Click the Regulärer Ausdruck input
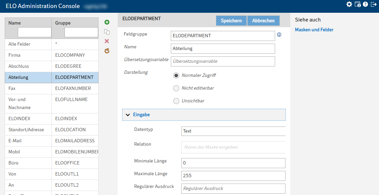This screenshot has width=379, height=195. 233,189
